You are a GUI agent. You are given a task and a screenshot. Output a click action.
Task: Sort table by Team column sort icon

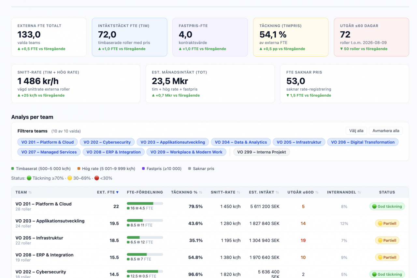(30, 193)
